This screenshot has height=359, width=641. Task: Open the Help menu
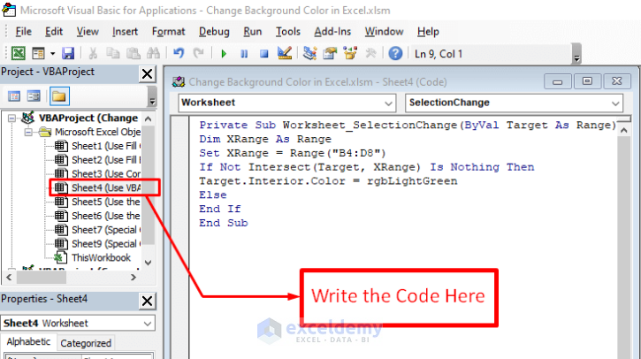coord(428,32)
